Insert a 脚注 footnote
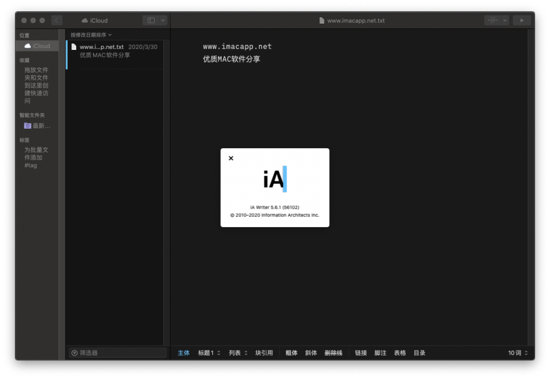550x379 pixels. (x=380, y=353)
